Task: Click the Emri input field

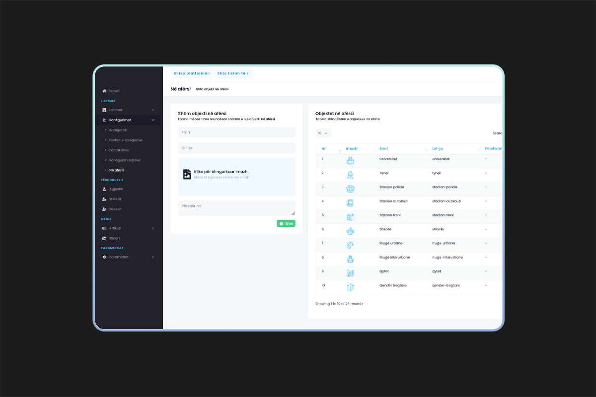Action: click(236, 132)
